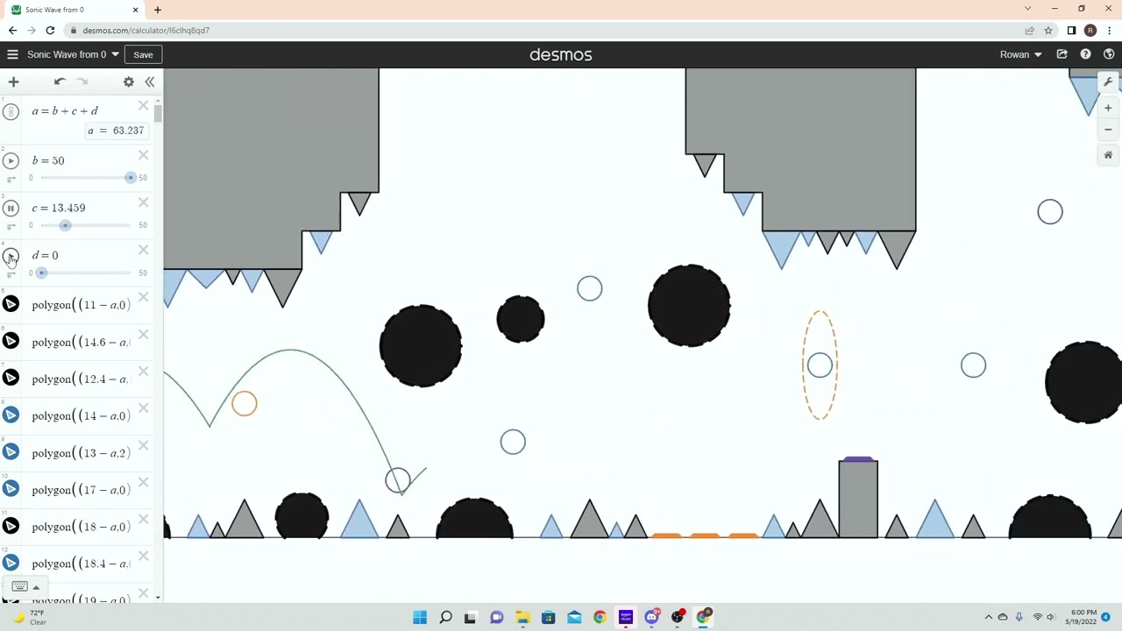This screenshot has height=631, width=1122.
Task: Toggle visibility of polygon (13 − a,2)
Action: [x=11, y=451]
